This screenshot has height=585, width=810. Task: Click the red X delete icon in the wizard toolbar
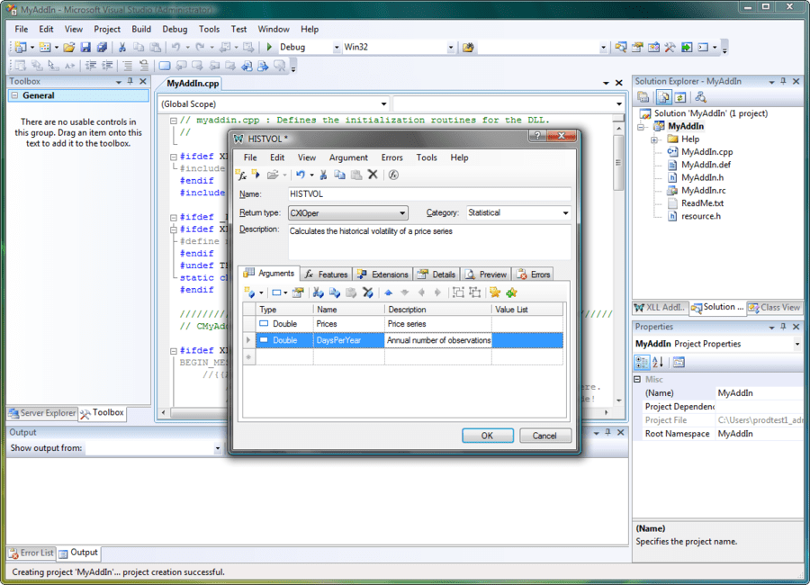click(x=373, y=175)
